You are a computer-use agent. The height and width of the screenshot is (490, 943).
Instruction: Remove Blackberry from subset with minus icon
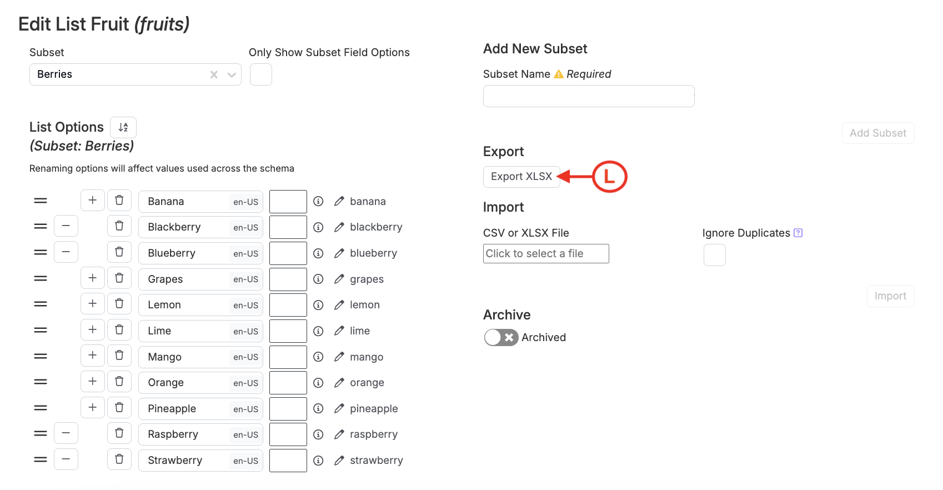[x=66, y=226]
